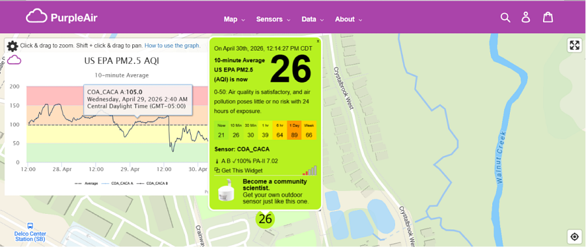The height and width of the screenshot is (247, 586).
Task: Toggle the COA_CACA B legend entry
Action: tap(152, 183)
